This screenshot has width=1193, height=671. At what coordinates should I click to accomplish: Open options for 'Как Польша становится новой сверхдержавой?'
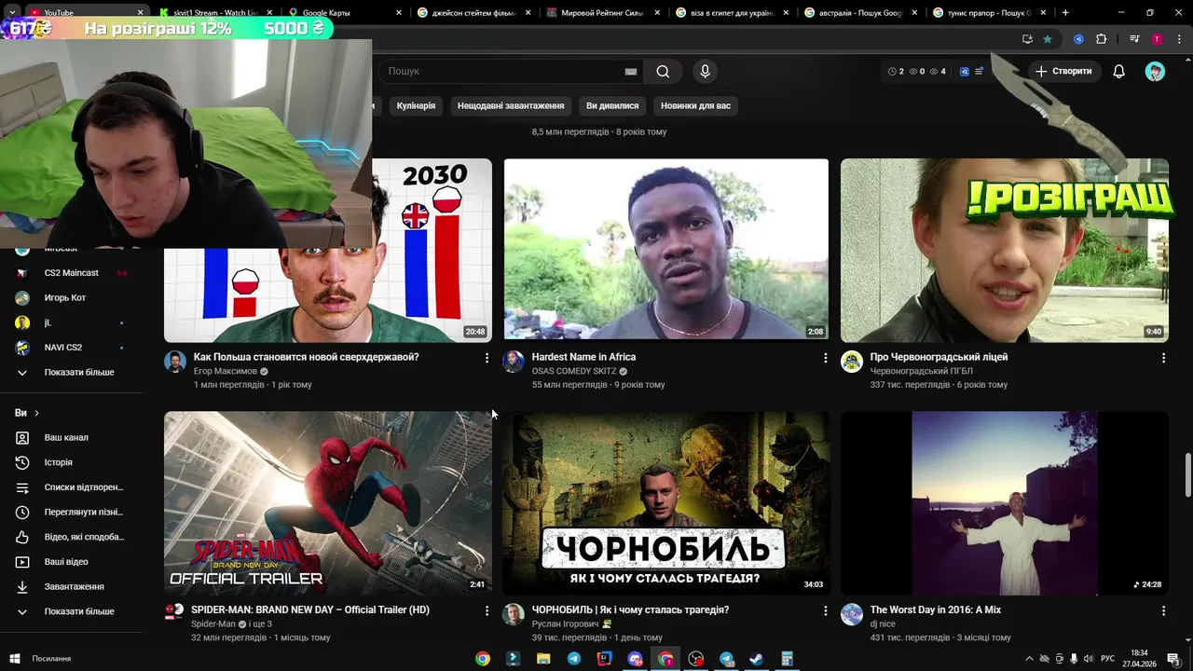[487, 358]
